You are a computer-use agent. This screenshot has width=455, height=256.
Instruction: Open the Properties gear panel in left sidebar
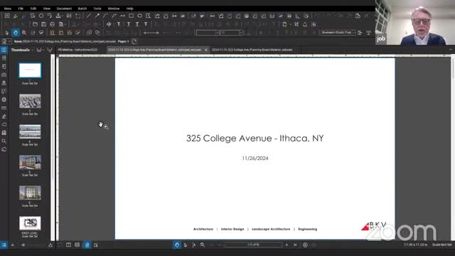point(4,100)
